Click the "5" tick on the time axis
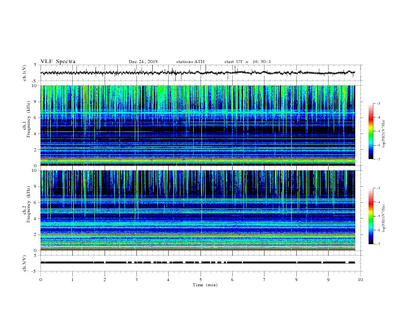406x314 pixels. click(x=200, y=280)
